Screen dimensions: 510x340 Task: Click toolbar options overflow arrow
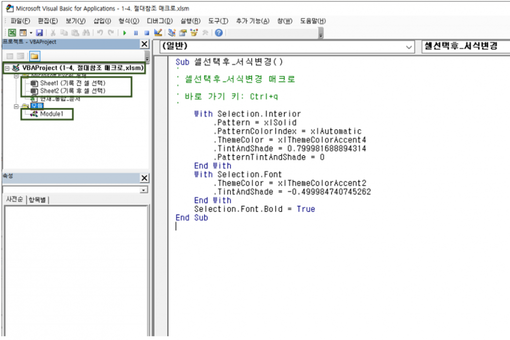(x=321, y=34)
